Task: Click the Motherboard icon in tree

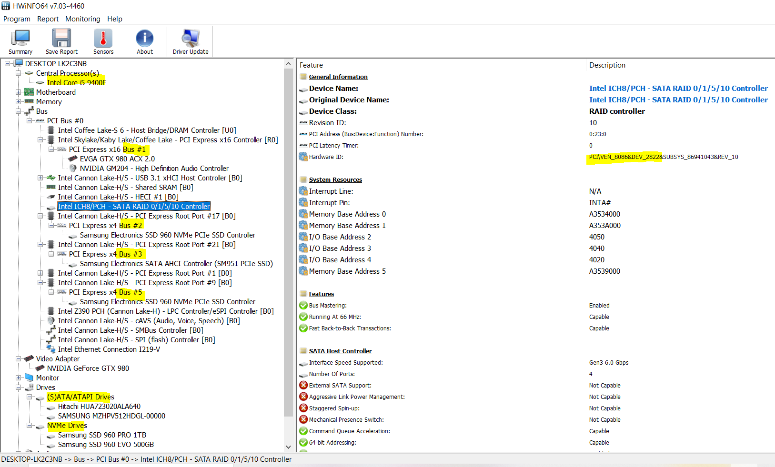Action: [x=29, y=92]
